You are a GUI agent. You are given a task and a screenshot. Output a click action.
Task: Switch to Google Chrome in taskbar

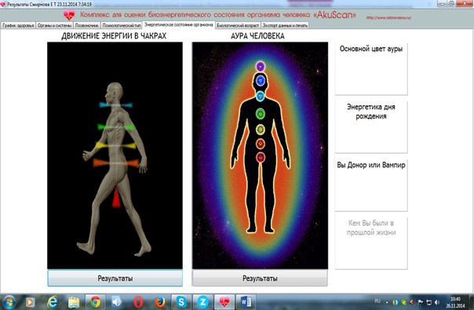[x=95, y=302]
